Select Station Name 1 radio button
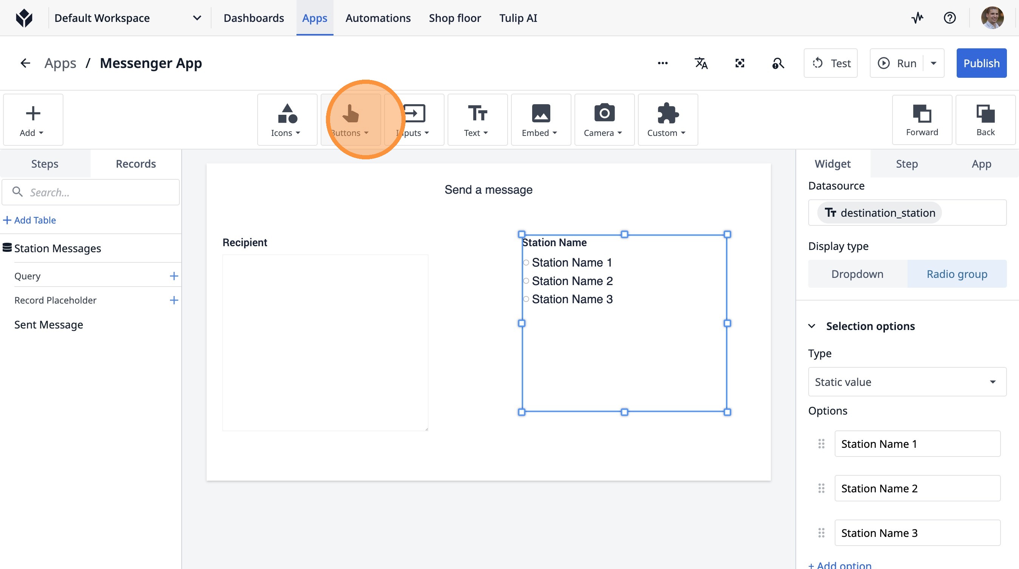Viewport: 1019px width, 569px height. [x=526, y=262]
